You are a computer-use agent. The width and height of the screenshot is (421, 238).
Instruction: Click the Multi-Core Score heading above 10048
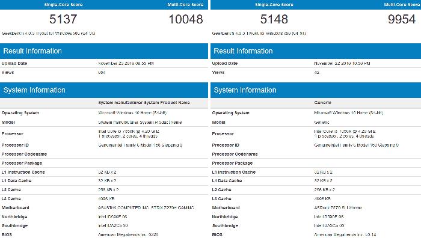[185, 5]
